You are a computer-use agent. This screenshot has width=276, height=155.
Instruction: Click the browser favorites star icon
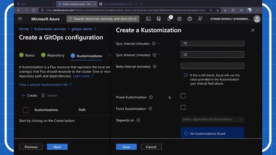coord(241,10)
